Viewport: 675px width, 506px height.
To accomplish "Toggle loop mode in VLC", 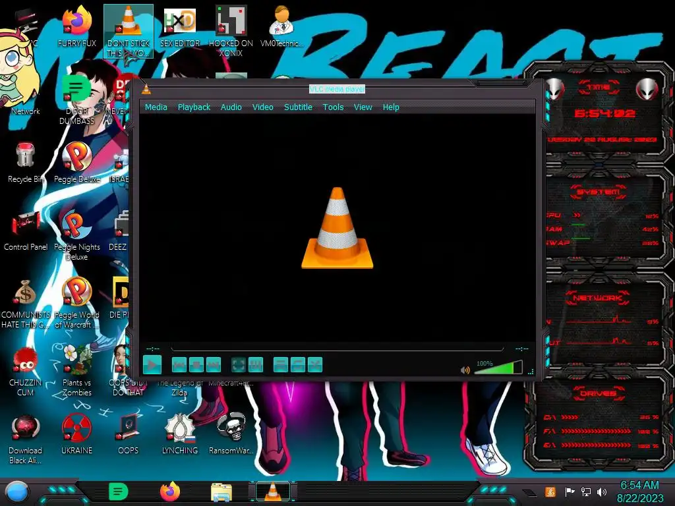I will click(x=298, y=365).
